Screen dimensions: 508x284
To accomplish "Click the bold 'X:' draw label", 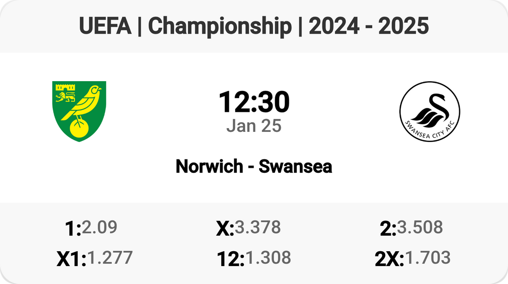I will [x=225, y=229].
